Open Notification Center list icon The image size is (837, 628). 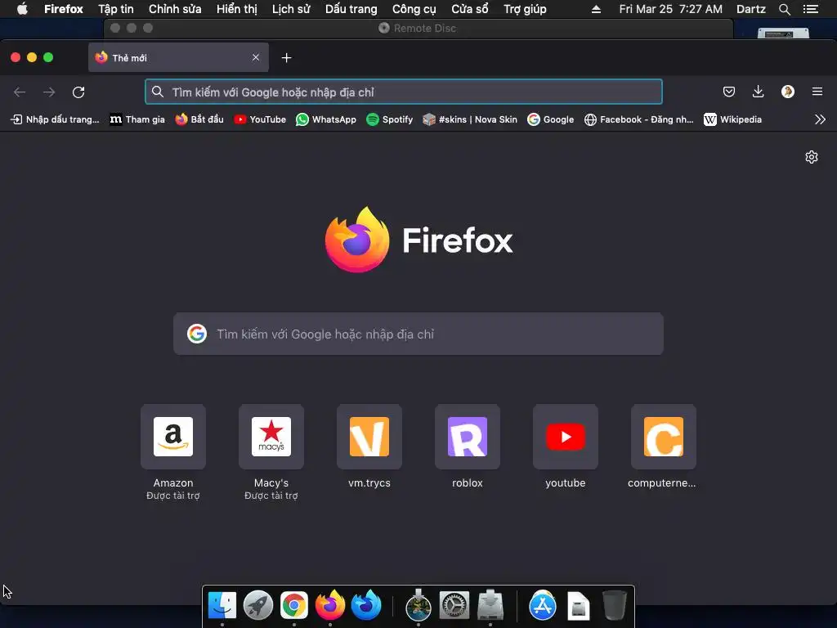click(811, 9)
